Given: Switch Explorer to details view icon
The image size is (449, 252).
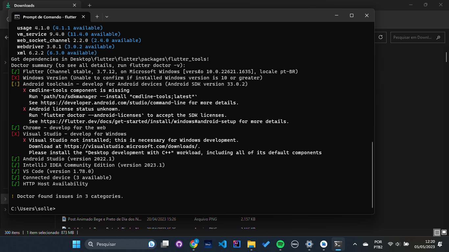Looking at the screenshot, I should (x=437, y=233).
